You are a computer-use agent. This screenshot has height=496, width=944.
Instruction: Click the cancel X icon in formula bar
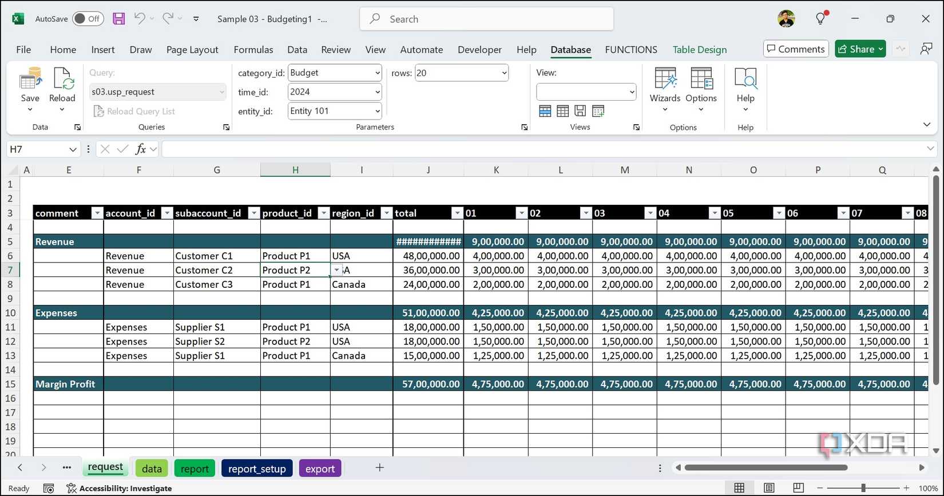[105, 149]
